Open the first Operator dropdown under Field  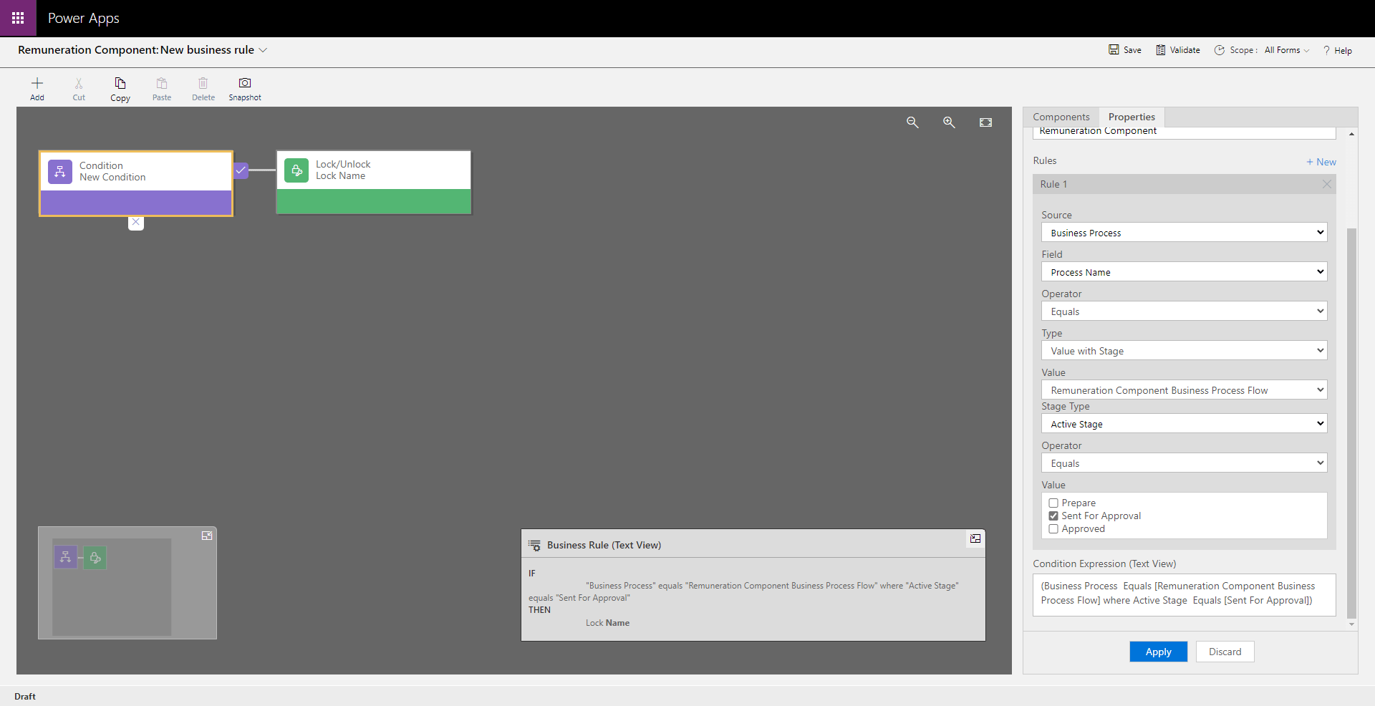1184,311
